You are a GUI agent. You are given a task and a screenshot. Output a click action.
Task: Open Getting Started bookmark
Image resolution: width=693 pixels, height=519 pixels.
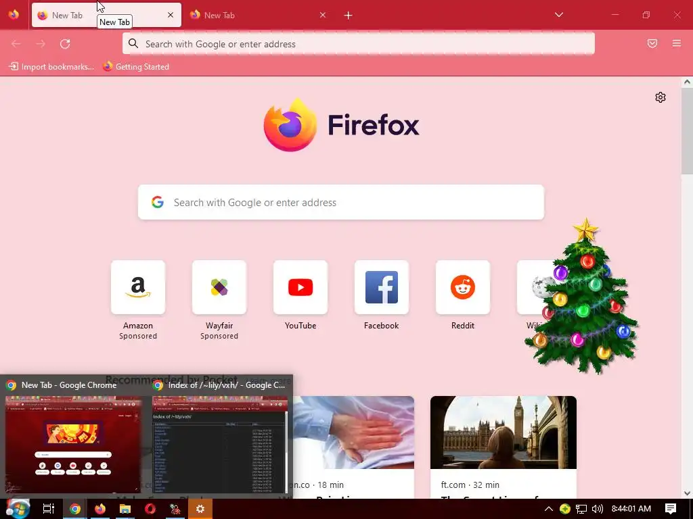tap(136, 67)
